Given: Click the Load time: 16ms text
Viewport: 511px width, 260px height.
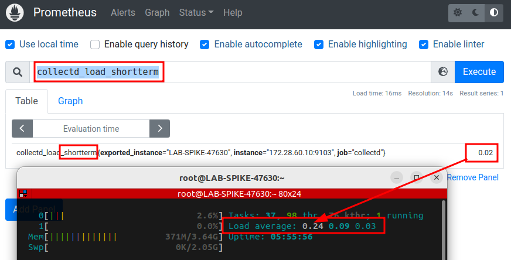Looking at the screenshot, I should (x=377, y=93).
